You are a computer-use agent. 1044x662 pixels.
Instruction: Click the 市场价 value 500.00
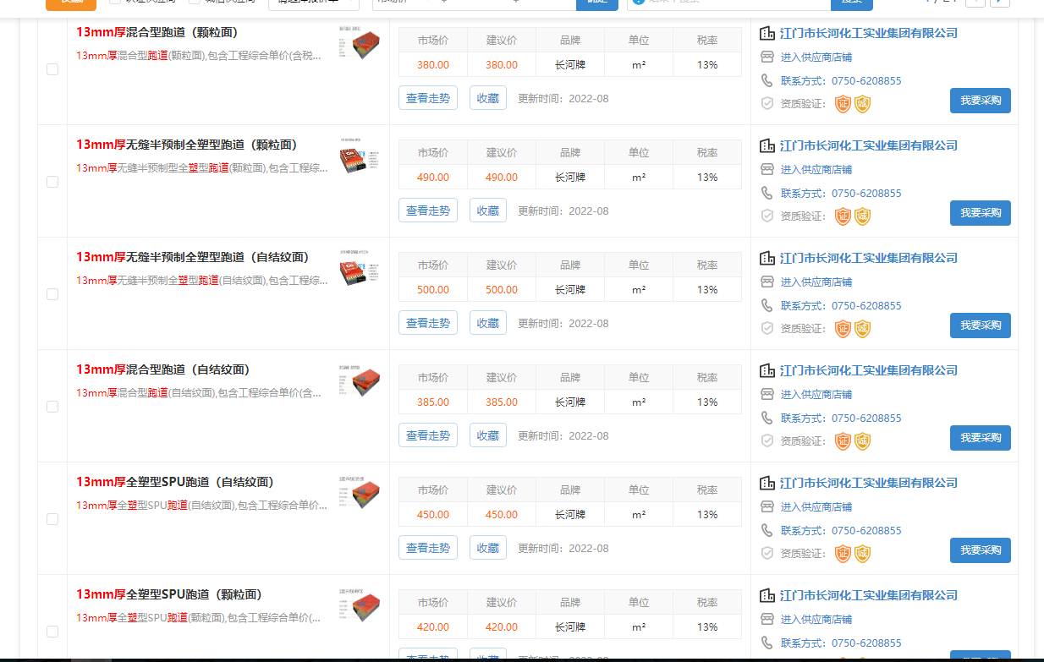click(x=433, y=290)
